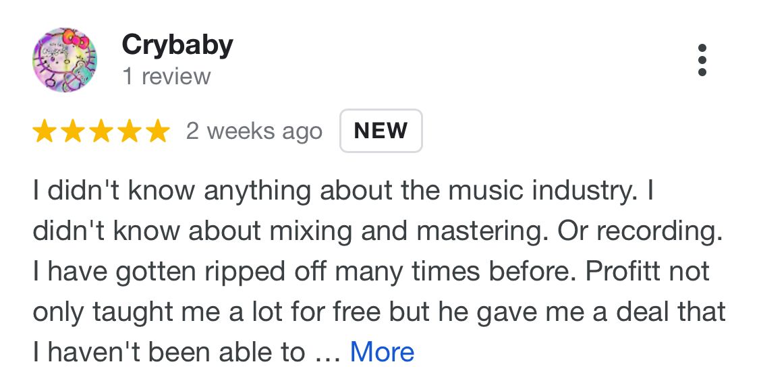Image resolution: width=759 pixels, height=387 pixels.
Task: Click the "1 review" count
Action: (166, 76)
